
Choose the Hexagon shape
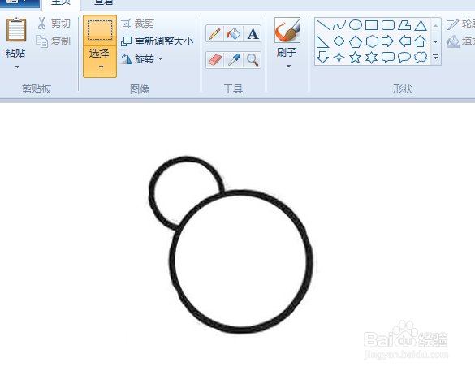pos(372,41)
